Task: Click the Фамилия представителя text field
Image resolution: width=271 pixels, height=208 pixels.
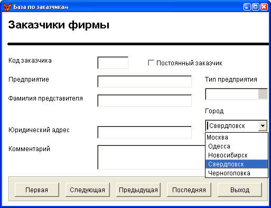Action: point(144,101)
